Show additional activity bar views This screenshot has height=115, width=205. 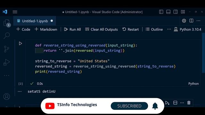click(x=6, y=75)
